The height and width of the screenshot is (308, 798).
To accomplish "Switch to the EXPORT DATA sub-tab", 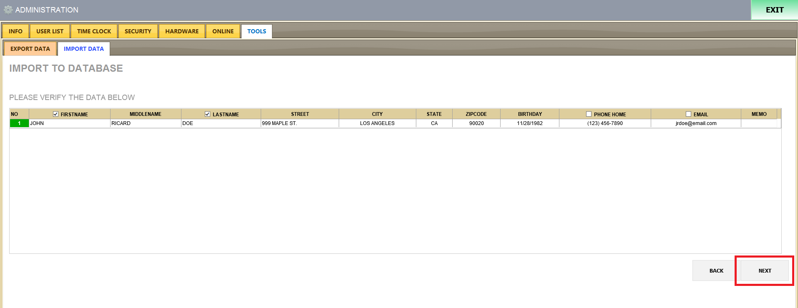I will click(30, 49).
